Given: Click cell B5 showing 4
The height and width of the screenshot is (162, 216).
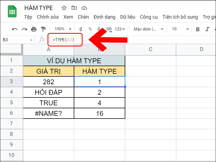Looking at the screenshot, I should pos(99,103).
